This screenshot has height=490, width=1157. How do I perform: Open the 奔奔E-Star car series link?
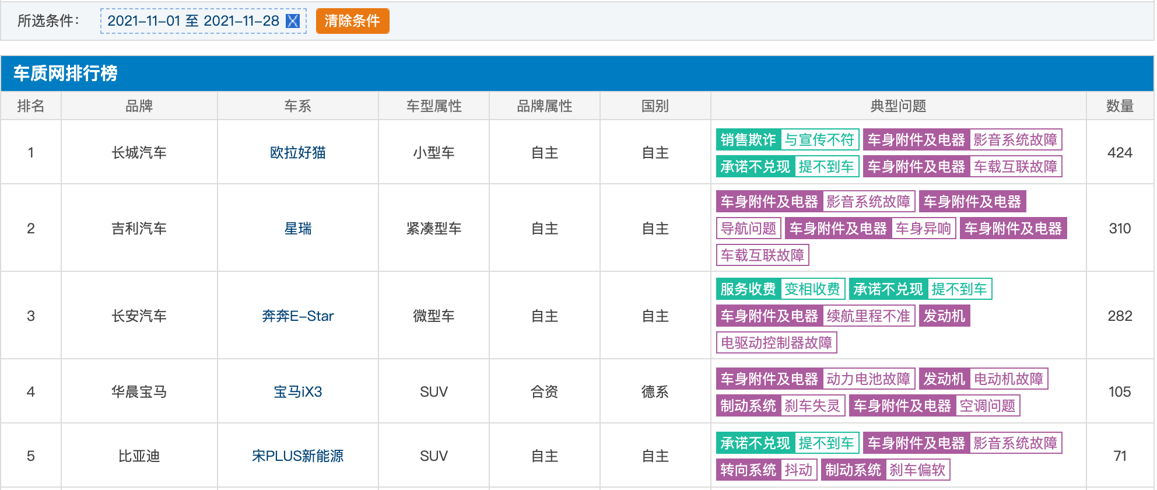click(x=297, y=316)
